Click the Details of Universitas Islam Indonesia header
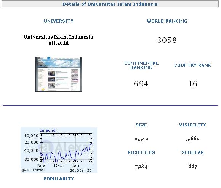 tap(110, 4)
